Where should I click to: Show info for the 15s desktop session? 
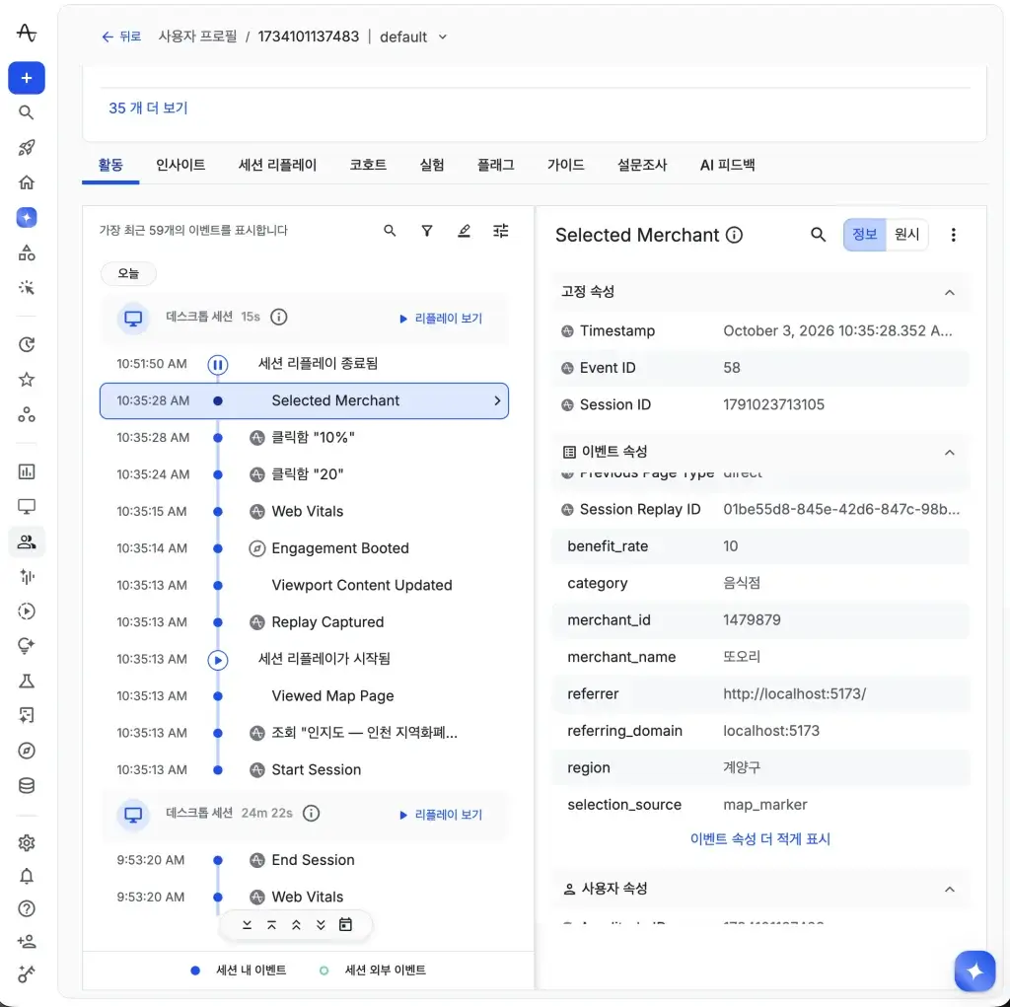[x=279, y=317]
